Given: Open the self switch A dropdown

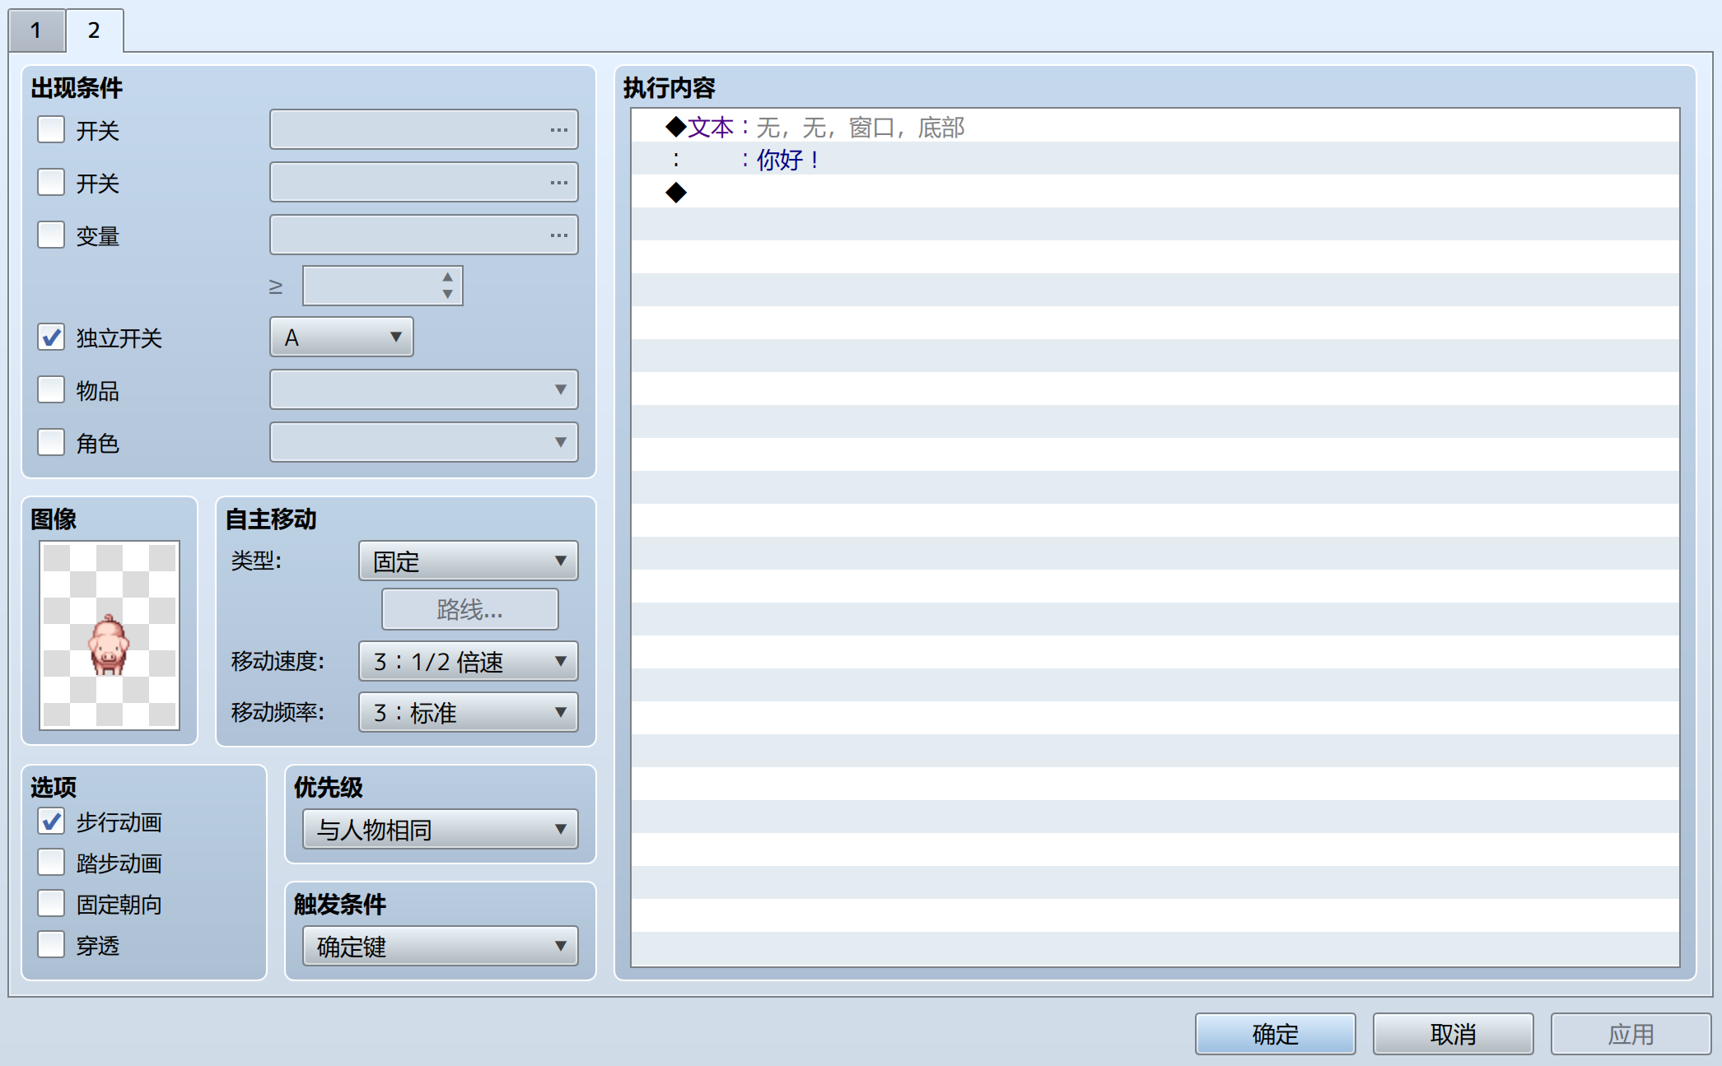Looking at the screenshot, I should pyautogui.click(x=341, y=337).
